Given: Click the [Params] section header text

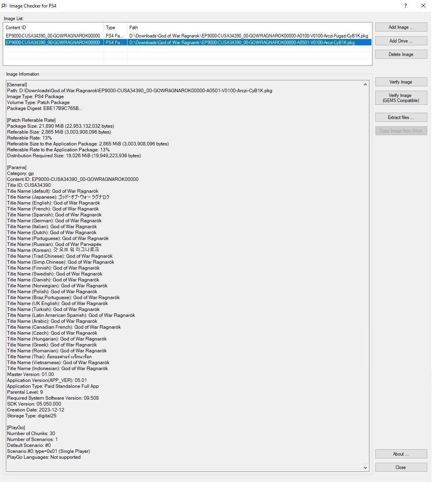Looking at the screenshot, I should (17, 167).
